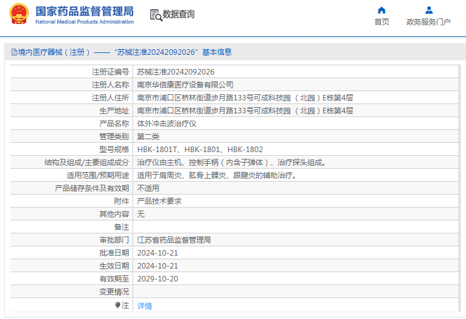Image resolution: width=466 pixels, height=319 pixels.
Task: Click the 注册人住所 address value
Action: [x=245, y=98]
